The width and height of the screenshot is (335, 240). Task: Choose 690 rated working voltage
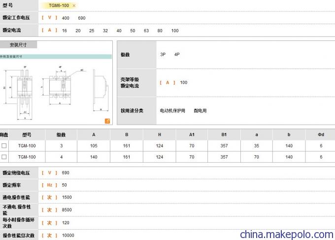point(82,18)
